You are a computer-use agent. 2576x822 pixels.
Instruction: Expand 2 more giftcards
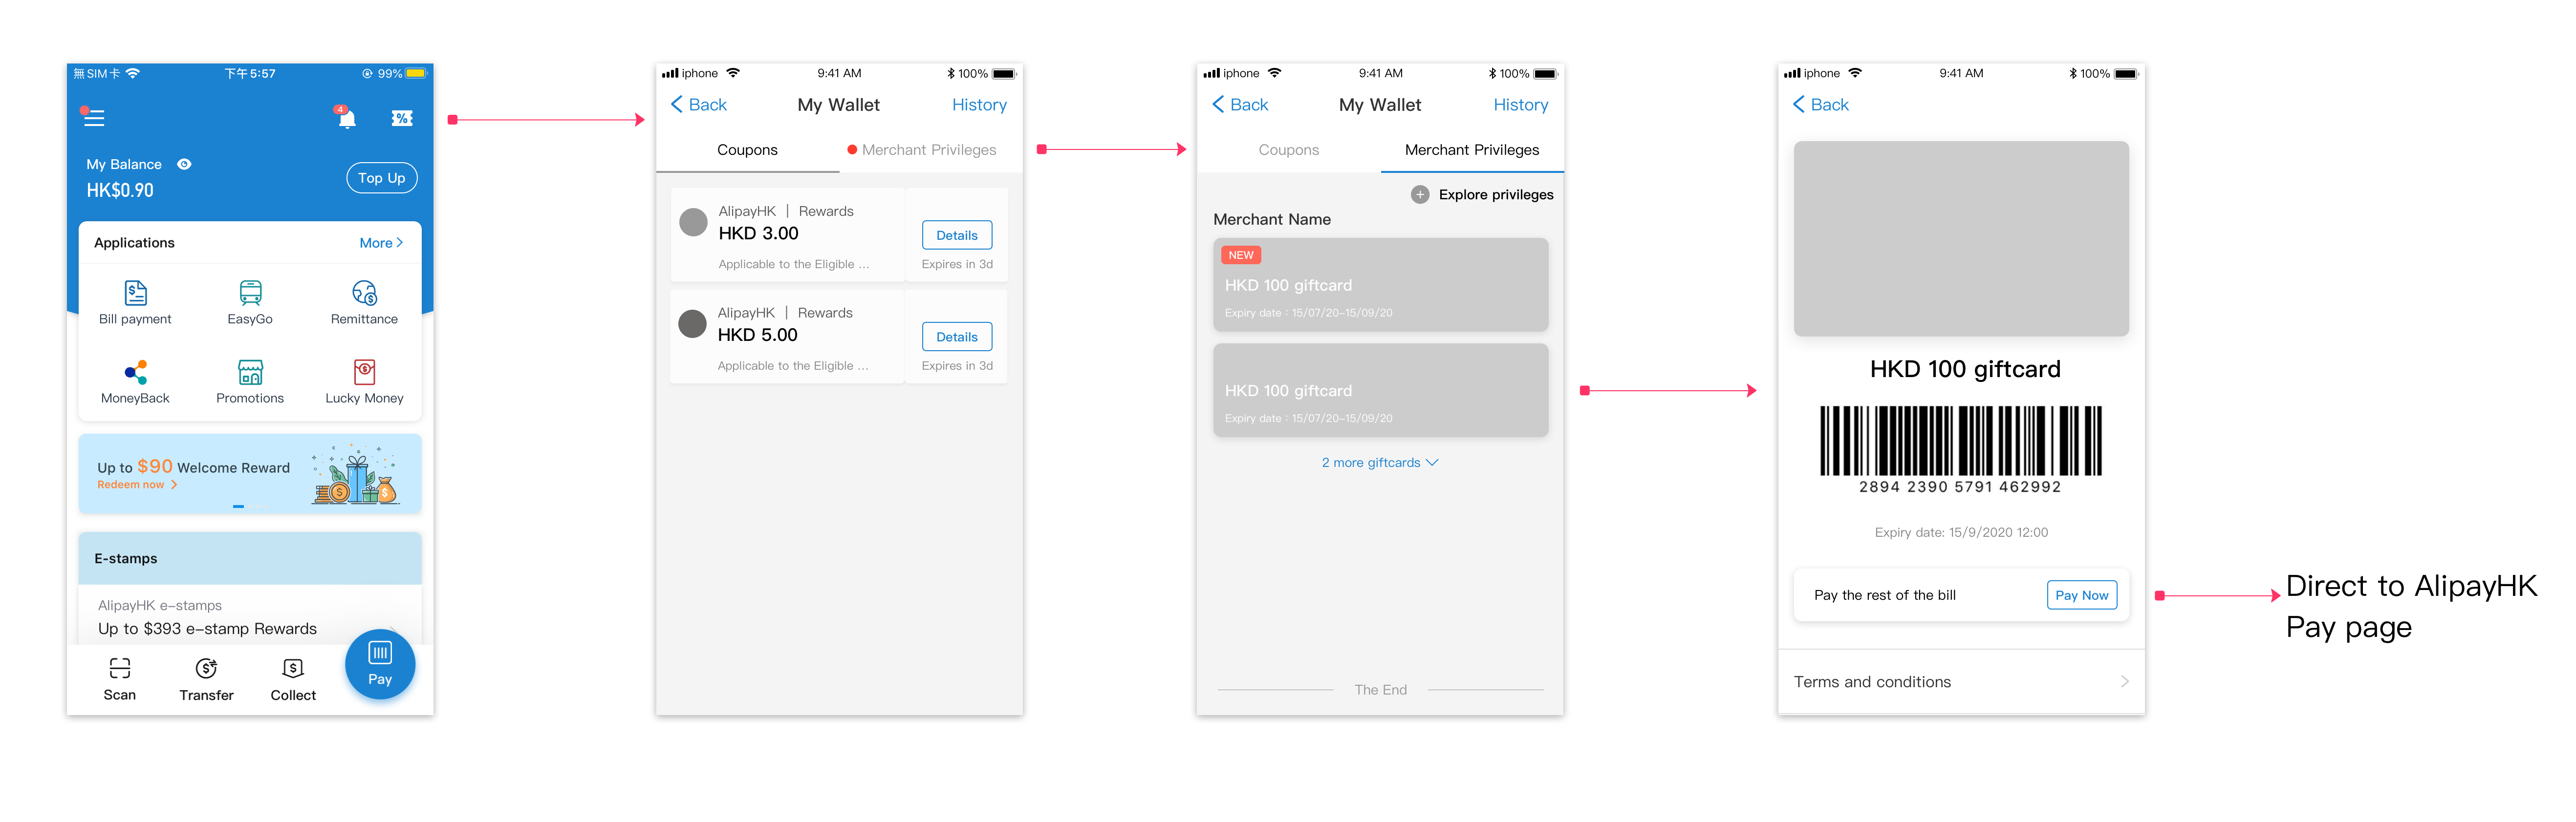coord(1380,463)
